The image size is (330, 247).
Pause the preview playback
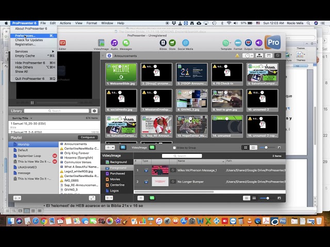pyautogui.click(x=32, y=103)
